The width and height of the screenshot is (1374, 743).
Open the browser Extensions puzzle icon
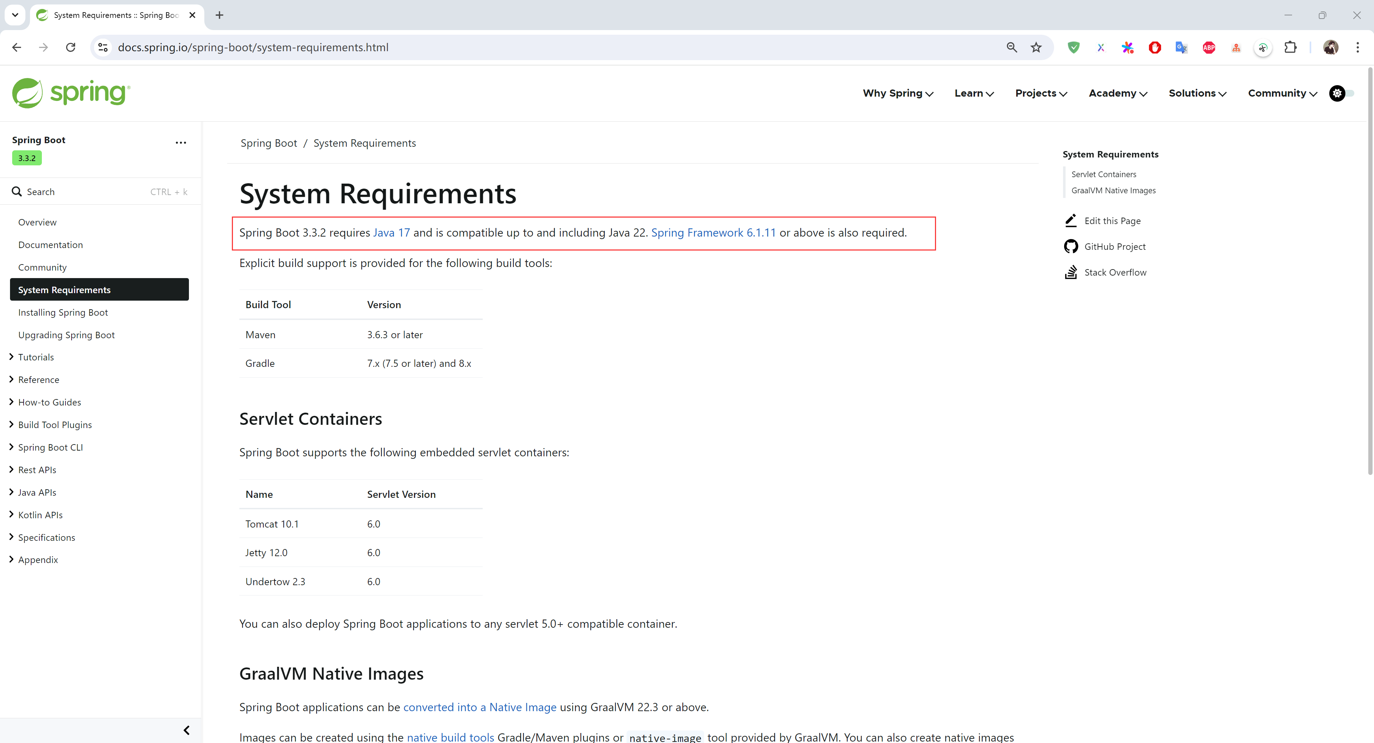coord(1290,48)
